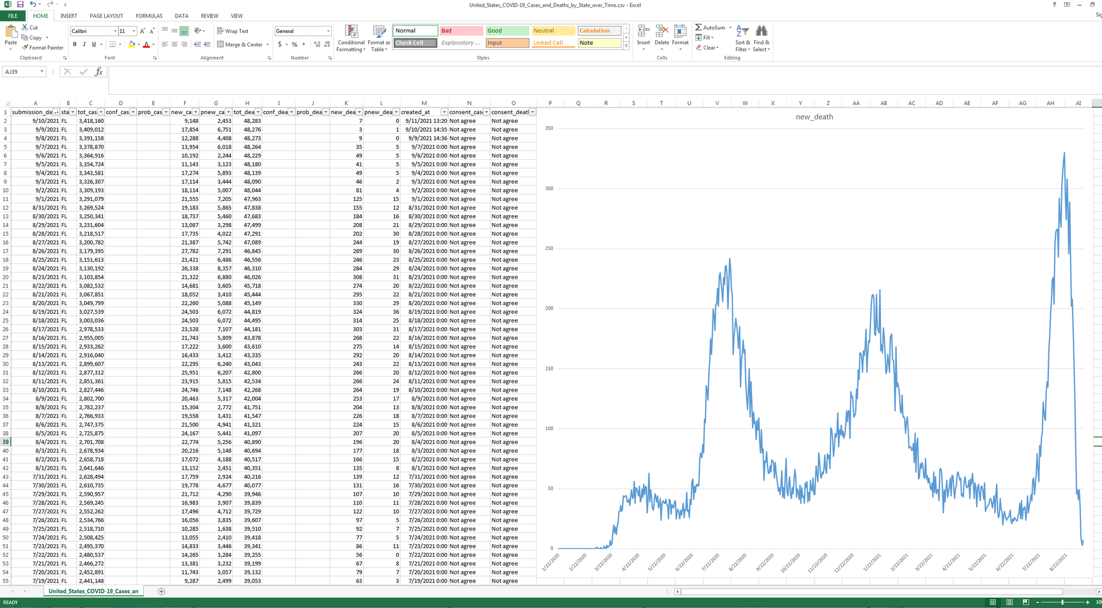Image resolution: width=1102 pixels, height=608 pixels.
Task: Click the Conditional Formatting icon
Action: [351, 31]
